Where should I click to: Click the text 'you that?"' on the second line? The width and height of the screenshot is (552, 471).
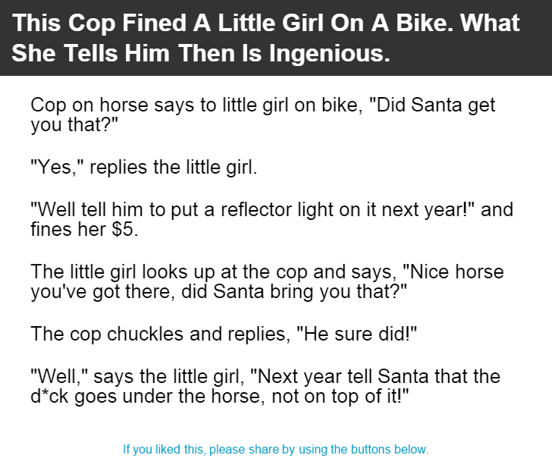click(74, 124)
